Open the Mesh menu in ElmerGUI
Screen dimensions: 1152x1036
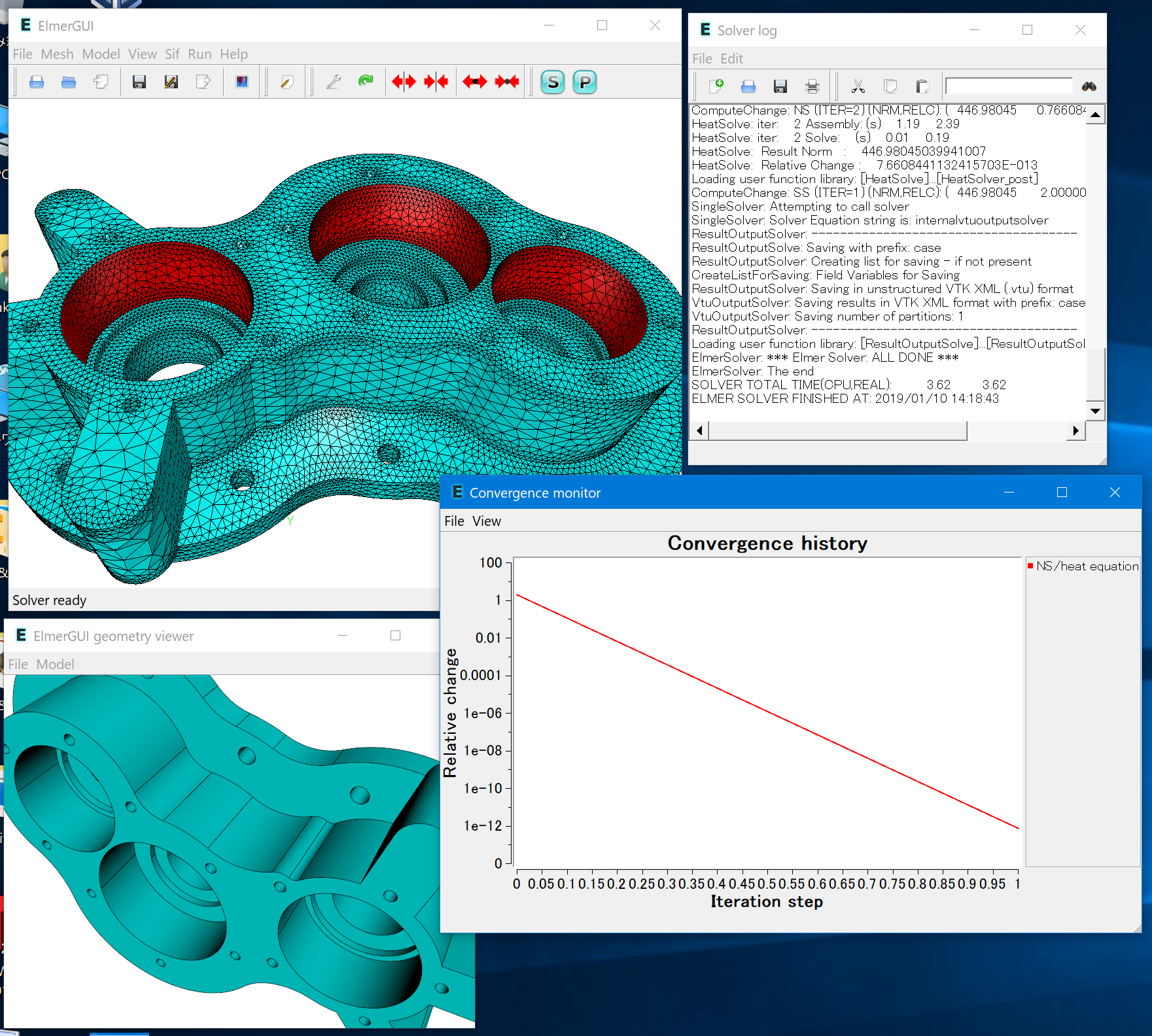(57, 54)
